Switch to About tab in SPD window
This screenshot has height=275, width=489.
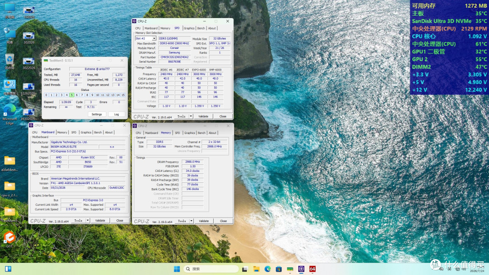coord(212,28)
